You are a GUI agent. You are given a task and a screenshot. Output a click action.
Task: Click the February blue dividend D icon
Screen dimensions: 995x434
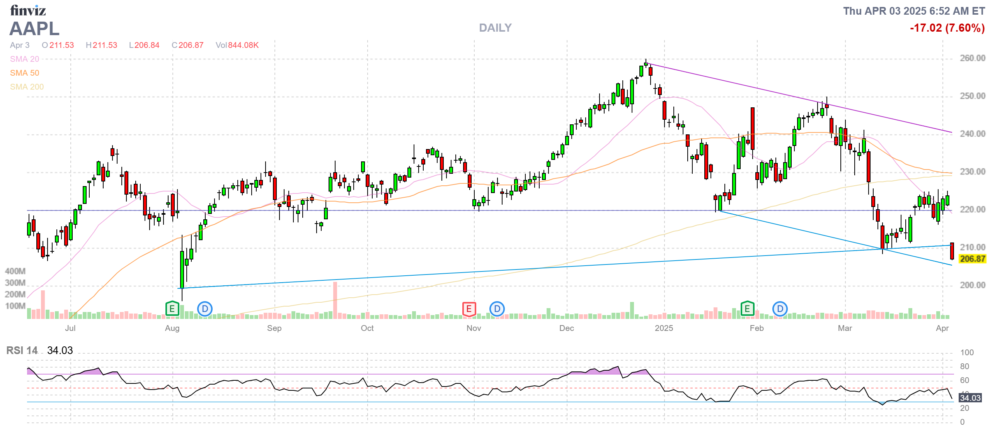pos(780,309)
